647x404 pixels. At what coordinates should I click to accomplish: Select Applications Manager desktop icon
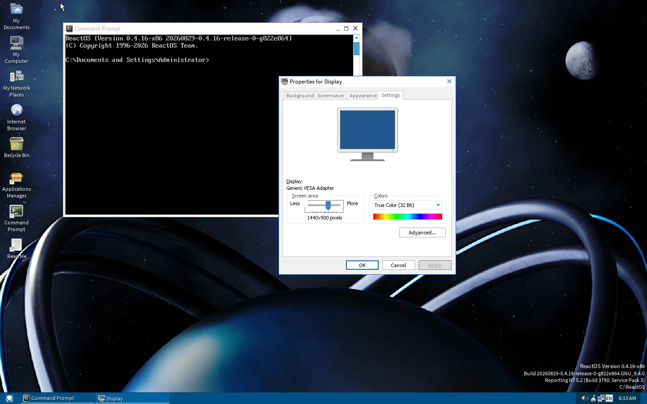pos(17,185)
